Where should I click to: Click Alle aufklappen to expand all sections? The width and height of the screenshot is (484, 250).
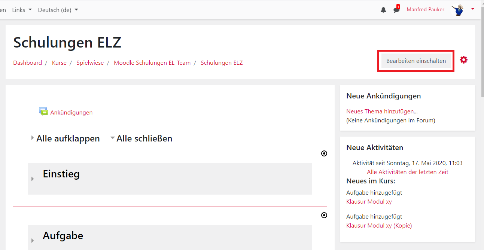(68, 138)
